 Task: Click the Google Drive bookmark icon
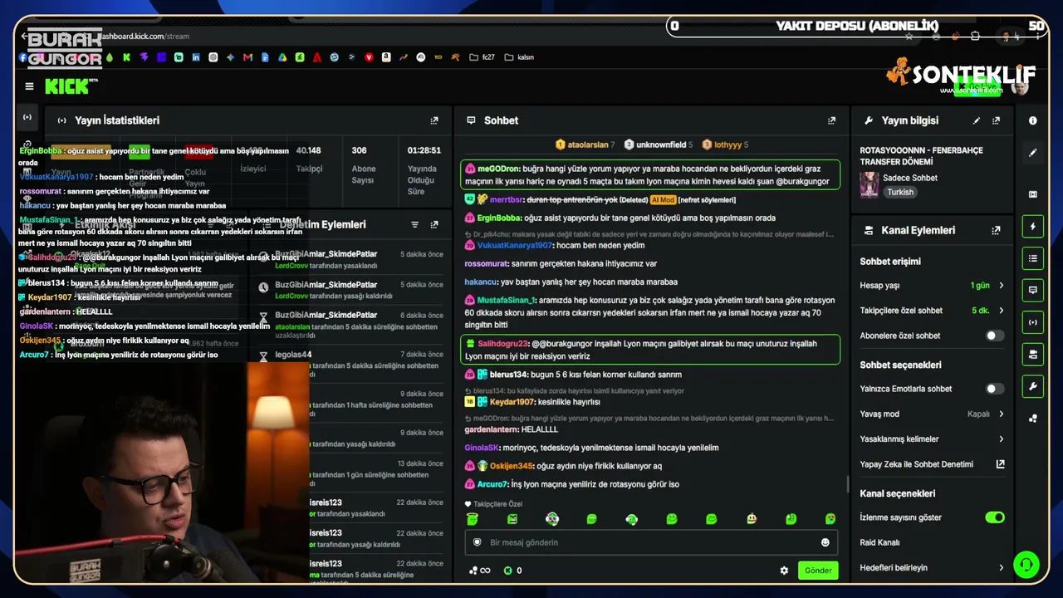(282, 57)
